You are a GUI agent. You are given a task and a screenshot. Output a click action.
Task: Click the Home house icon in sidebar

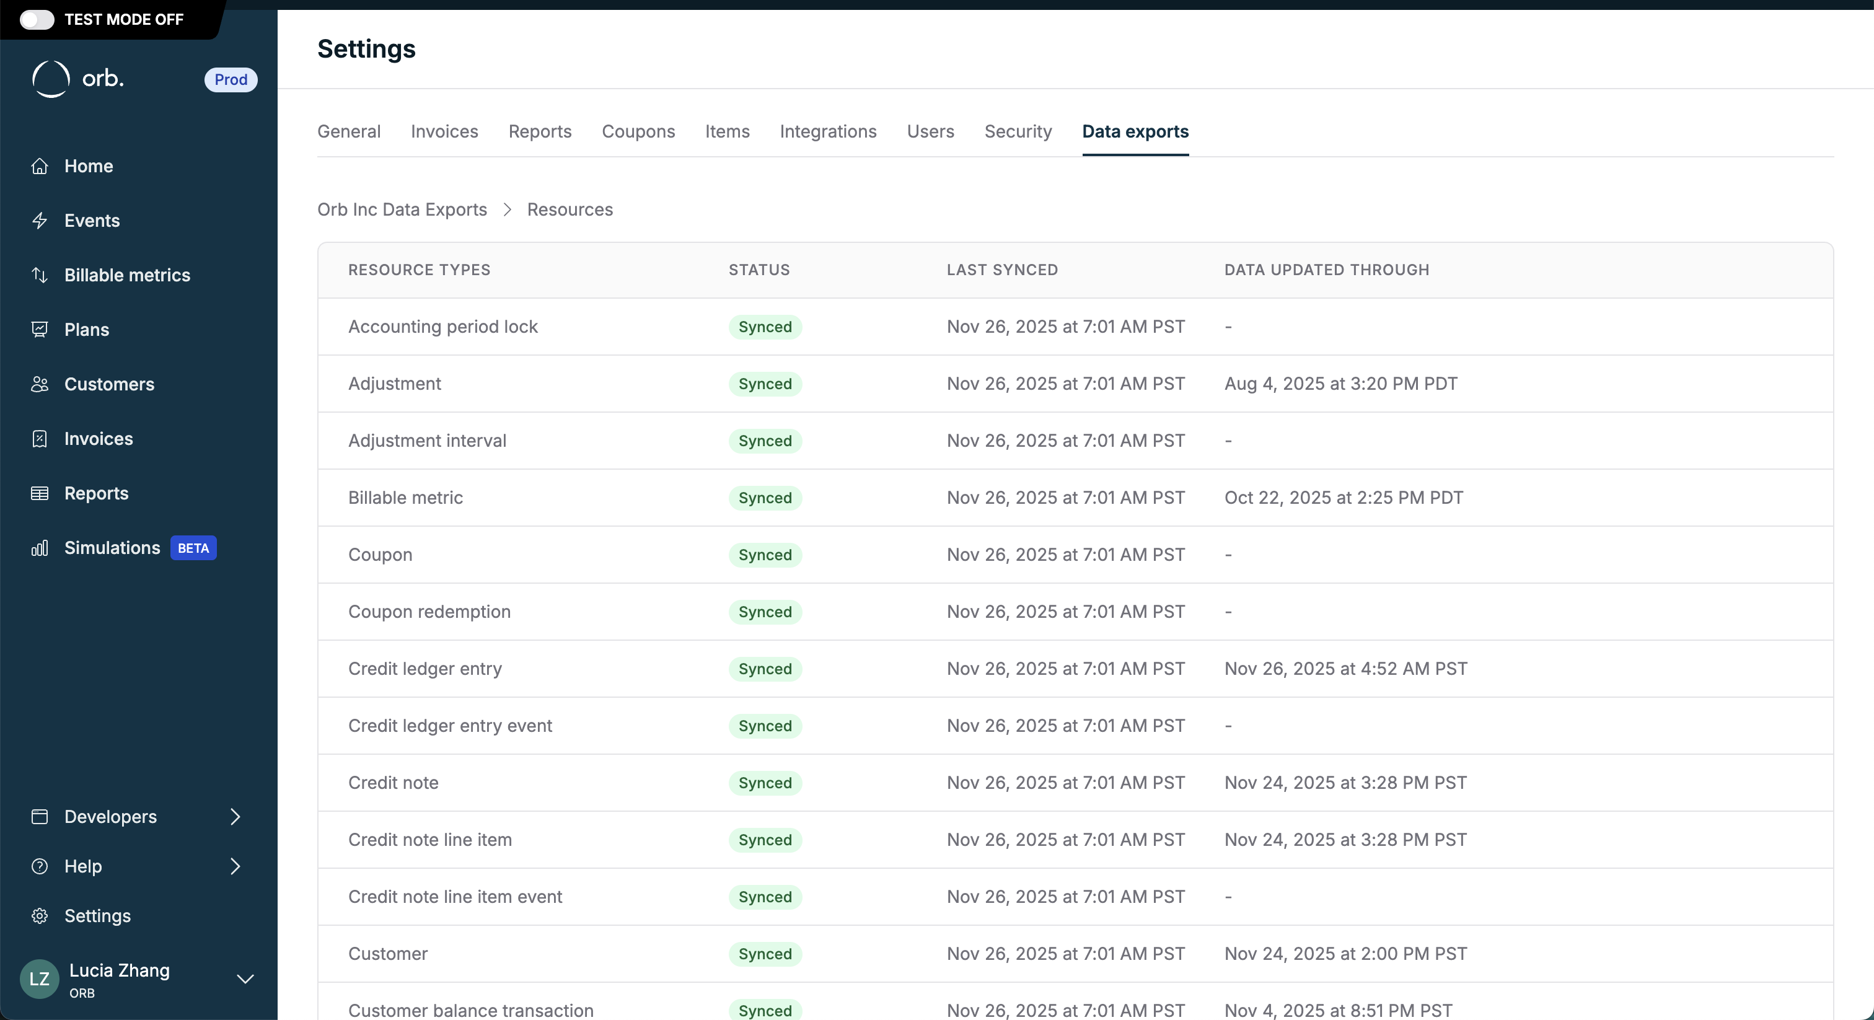click(x=39, y=166)
